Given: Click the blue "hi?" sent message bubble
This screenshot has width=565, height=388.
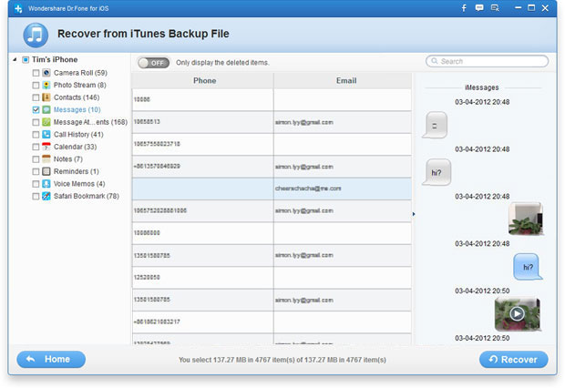Looking at the screenshot, I should pos(528,267).
